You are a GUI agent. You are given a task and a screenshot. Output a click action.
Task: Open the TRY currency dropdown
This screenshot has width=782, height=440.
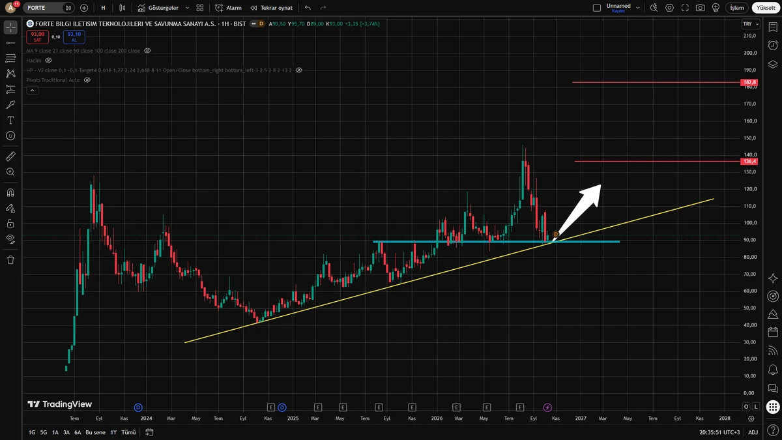click(x=750, y=23)
